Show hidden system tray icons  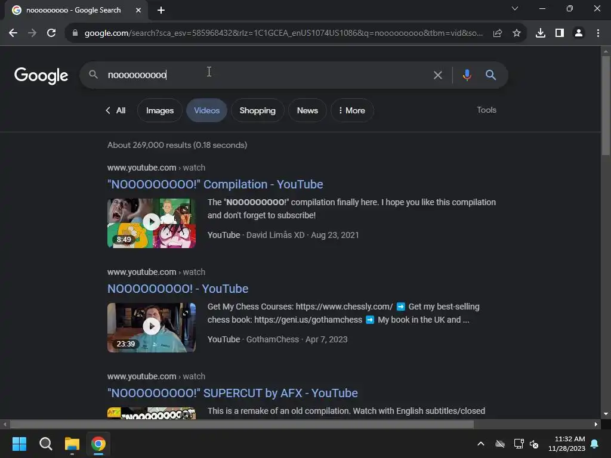point(481,444)
